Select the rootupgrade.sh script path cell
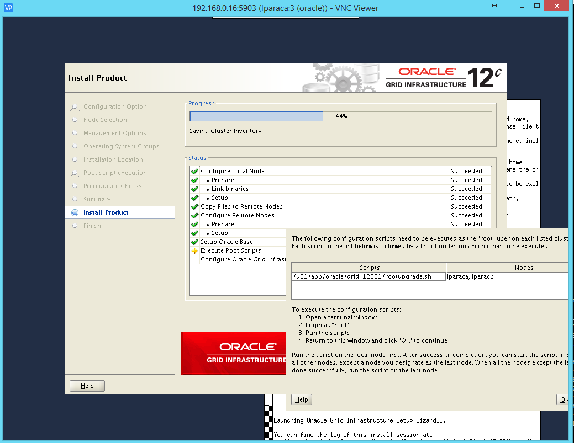 point(368,277)
